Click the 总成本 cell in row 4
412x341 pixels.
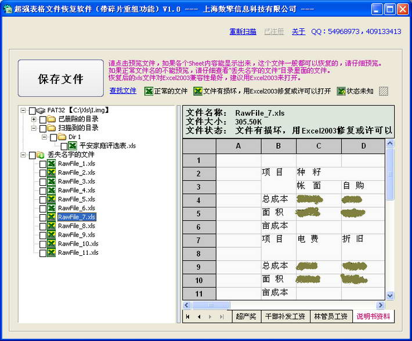pos(279,200)
